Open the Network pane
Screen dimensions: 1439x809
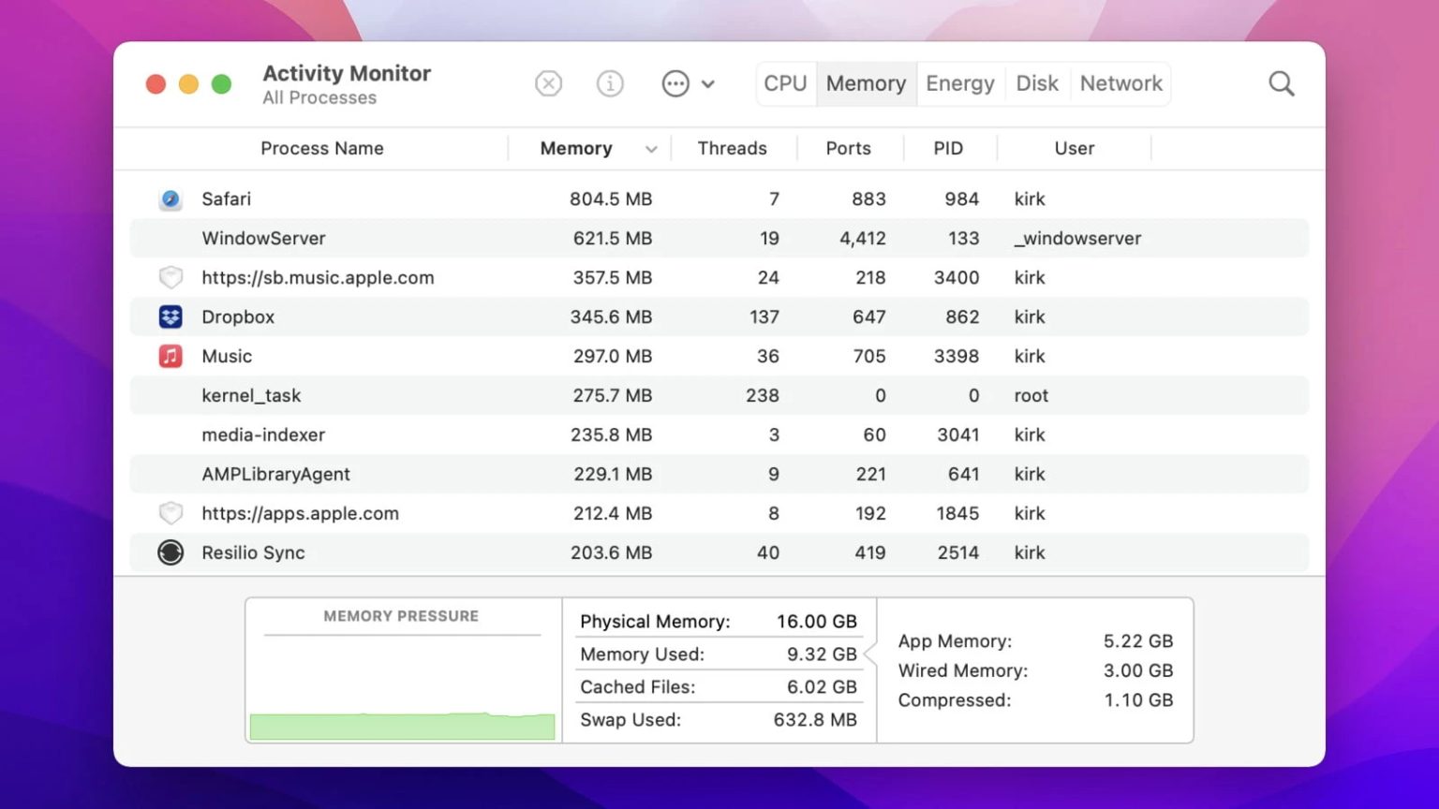tap(1120, 83)
